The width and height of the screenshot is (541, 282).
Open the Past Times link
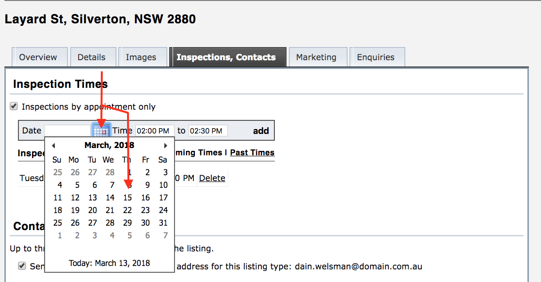coord(252,152)
